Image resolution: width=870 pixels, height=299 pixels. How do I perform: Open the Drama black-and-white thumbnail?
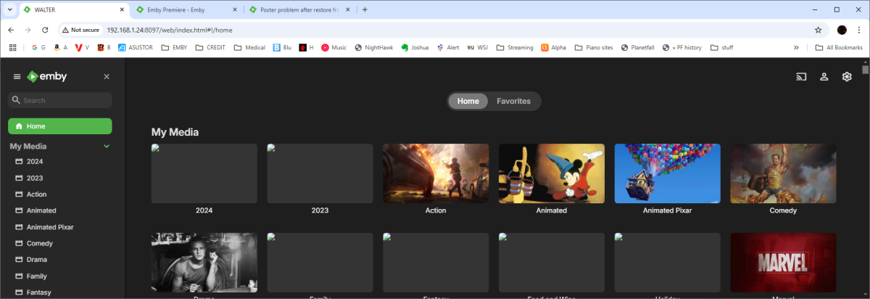[x=204, y=263]
